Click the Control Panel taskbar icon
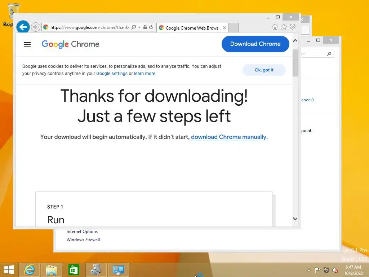The height and width of the screenshot is (277, 369). tap(118, 270)
